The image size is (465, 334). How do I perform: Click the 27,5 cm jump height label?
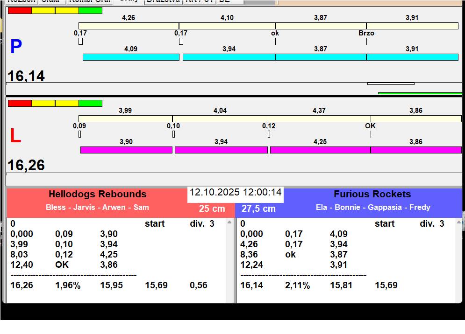258,209
